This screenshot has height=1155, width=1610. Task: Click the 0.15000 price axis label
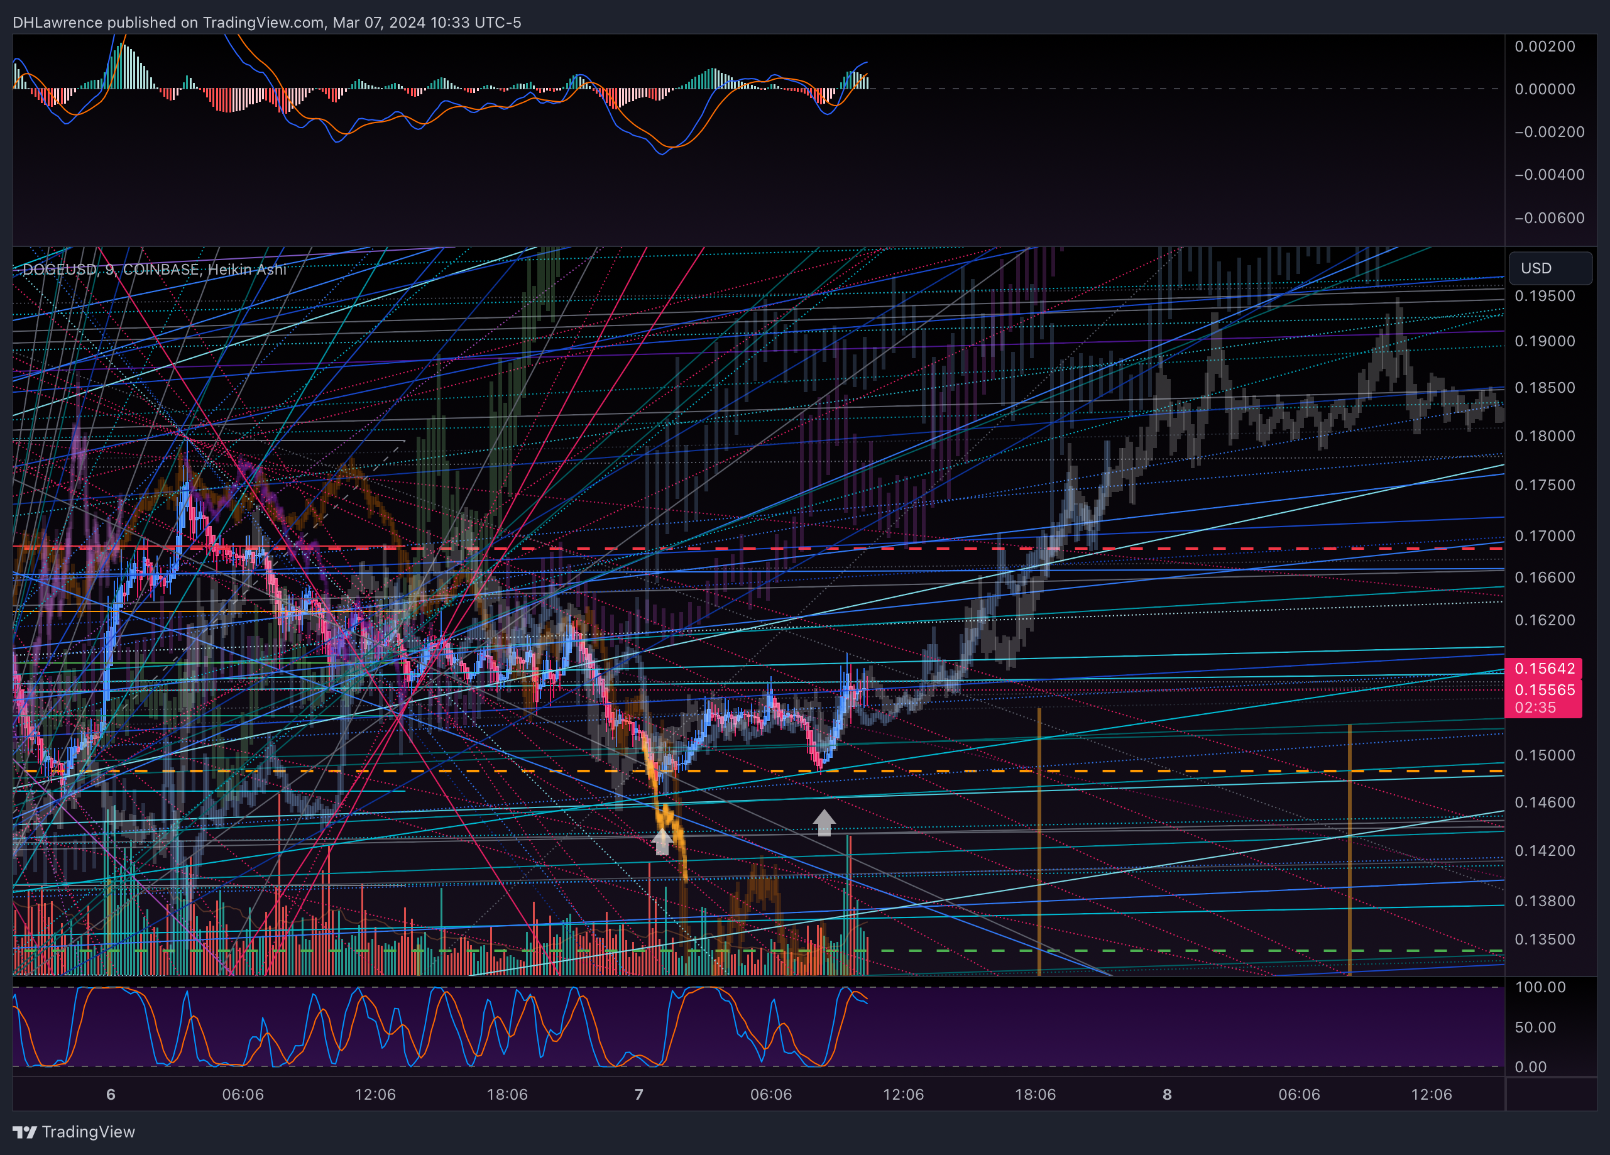[x=1545, y=755]
